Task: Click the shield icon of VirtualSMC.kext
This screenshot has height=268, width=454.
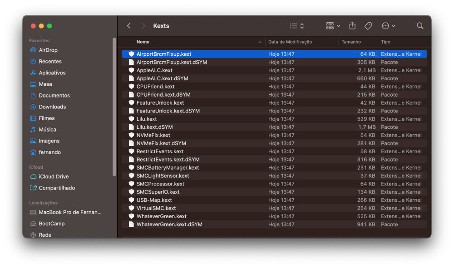Action: pyautogui.click(x=131, y=208)
